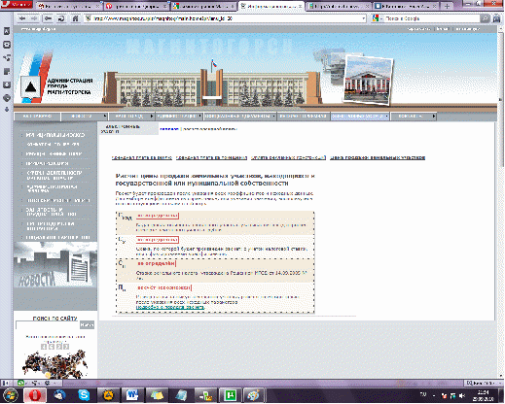
Task: Reload the page with the Reload icon
Action: [x=61, y=18]
